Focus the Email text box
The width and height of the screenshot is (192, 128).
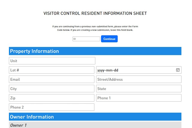[x=52, y=79]
